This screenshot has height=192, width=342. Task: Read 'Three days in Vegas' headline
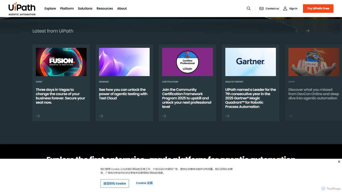[x=60, y=96]
